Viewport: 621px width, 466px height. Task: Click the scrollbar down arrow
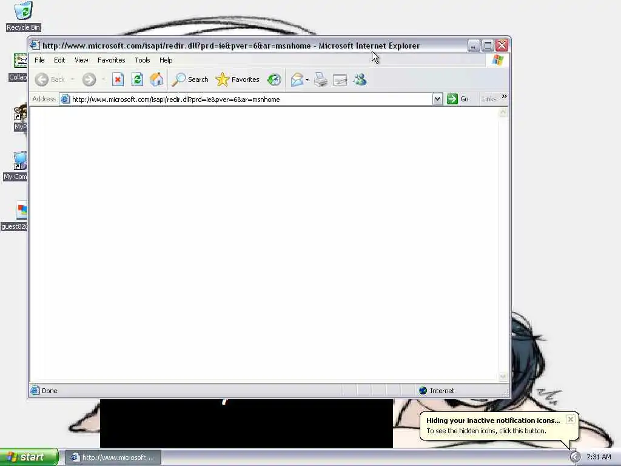503,376
